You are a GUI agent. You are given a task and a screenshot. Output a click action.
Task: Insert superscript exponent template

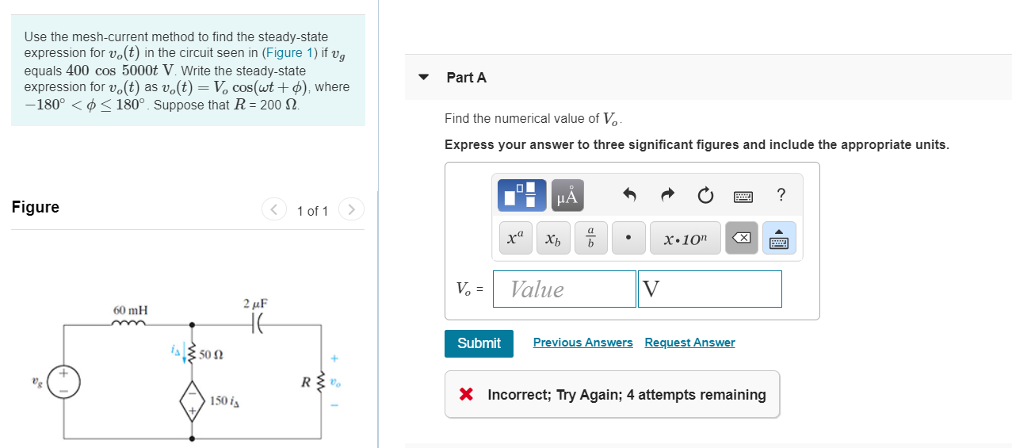point(515,238)
